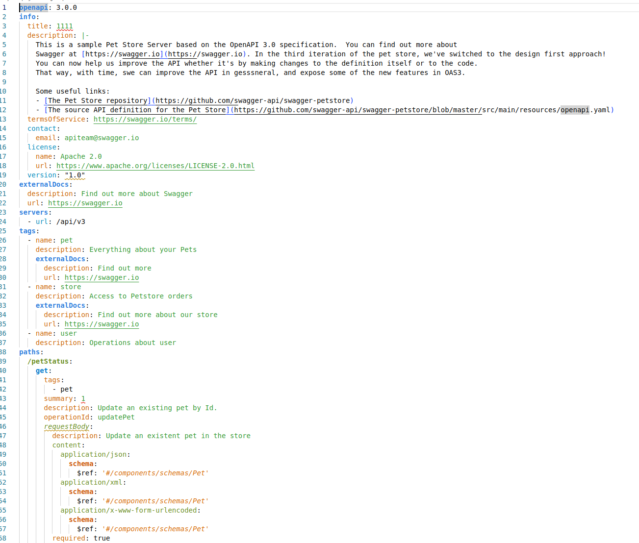Viewport: 639px width, 543px height.
Task: Open the https://swagger.io externalDocs url link
Action: point(85,203)
